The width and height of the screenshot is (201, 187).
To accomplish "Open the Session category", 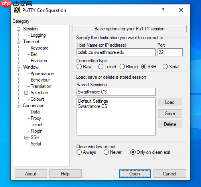I will (x=30, y=29).
